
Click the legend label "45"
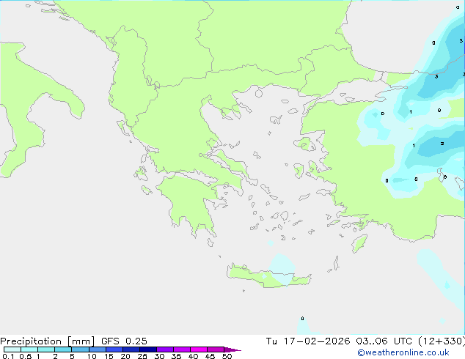(210, 356)
